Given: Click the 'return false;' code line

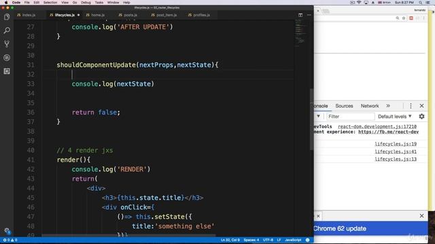Looking at the screenshot, I should tap(96, 113).
